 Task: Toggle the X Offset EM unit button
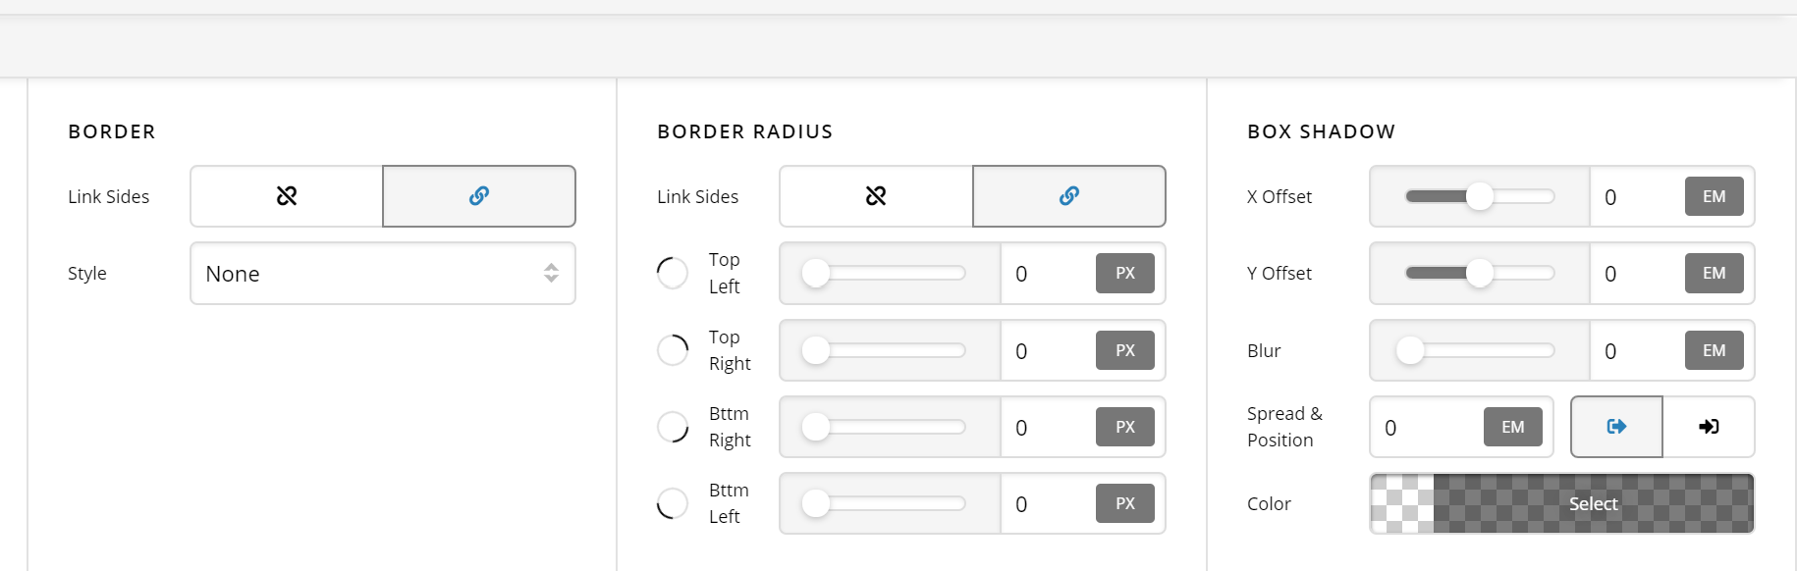[1715, 196]
